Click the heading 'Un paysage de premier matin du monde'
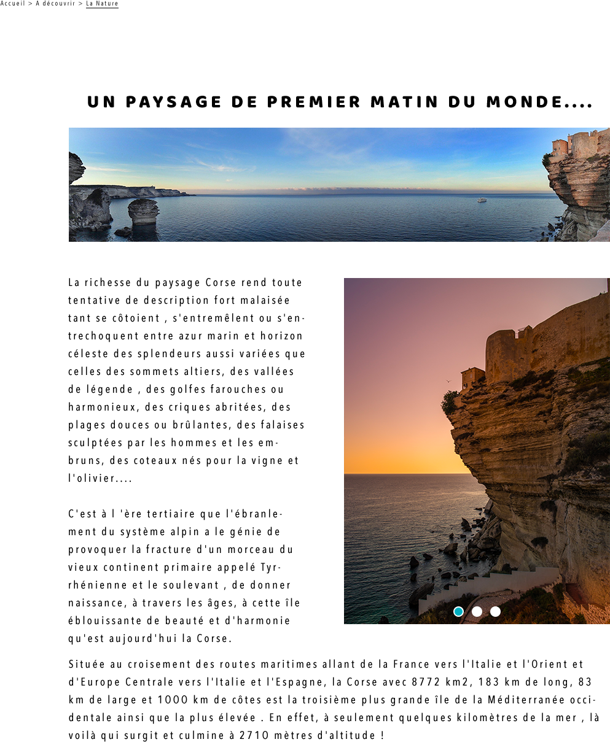This screenshot has width=610, height=742. 340,102
